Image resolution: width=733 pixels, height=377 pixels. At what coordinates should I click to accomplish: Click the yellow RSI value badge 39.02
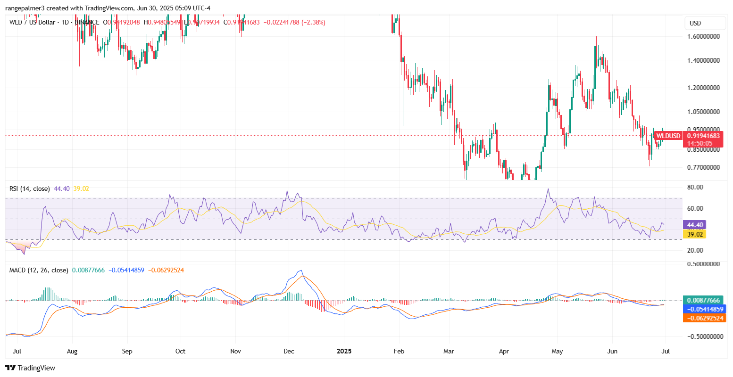pos(695,234)
